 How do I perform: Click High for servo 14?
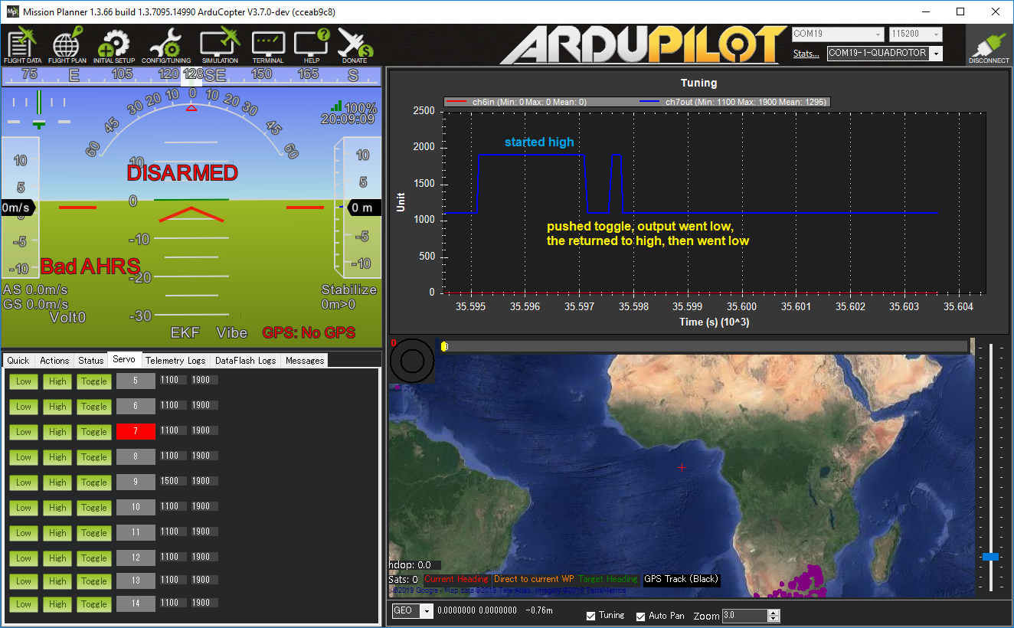pos(57,603)
